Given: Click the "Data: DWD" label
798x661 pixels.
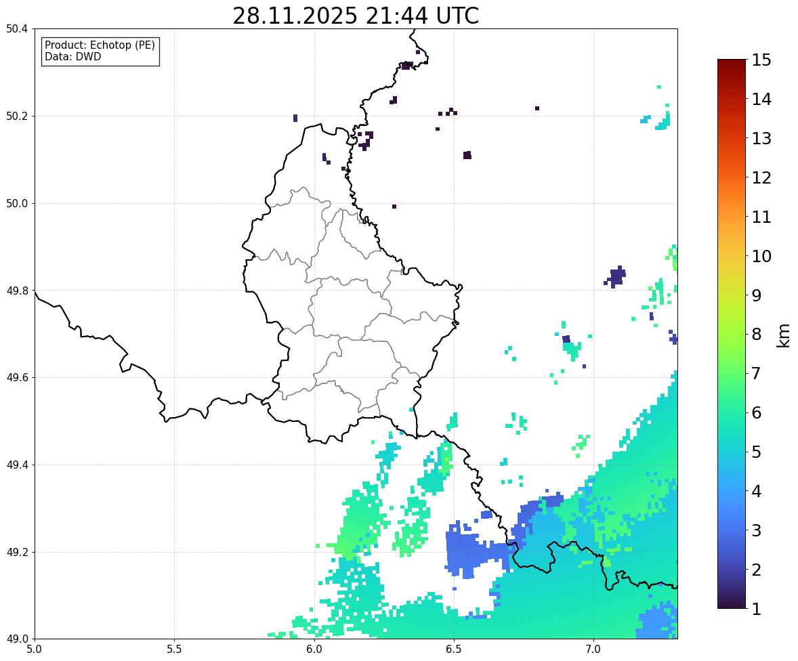Looking at the screenshot, I should point(72,56).
